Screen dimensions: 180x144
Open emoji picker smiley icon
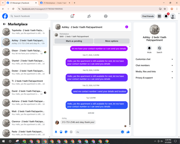[x=122, y=132]
